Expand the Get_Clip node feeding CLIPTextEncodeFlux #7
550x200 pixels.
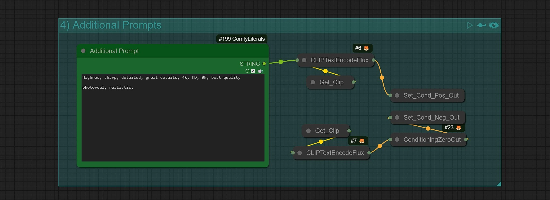308,131
